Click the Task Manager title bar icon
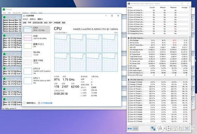Screen dimensions: 197x134 click(24, 16)
